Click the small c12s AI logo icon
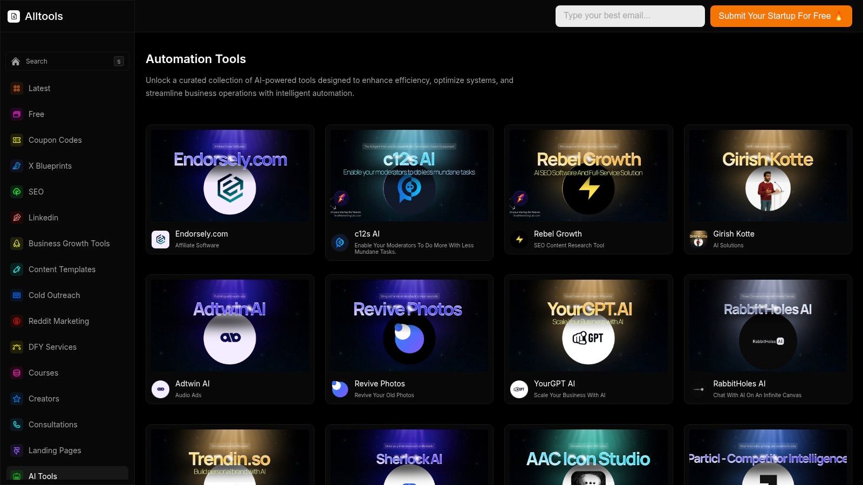This screenshot has height=485, width=863. 340,242
